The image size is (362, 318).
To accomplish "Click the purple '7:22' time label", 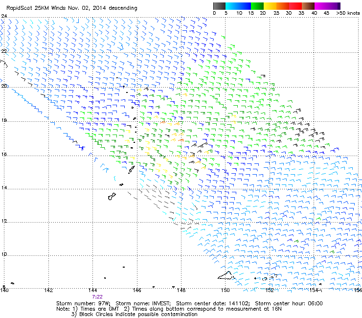I will [x=97, y=297].
